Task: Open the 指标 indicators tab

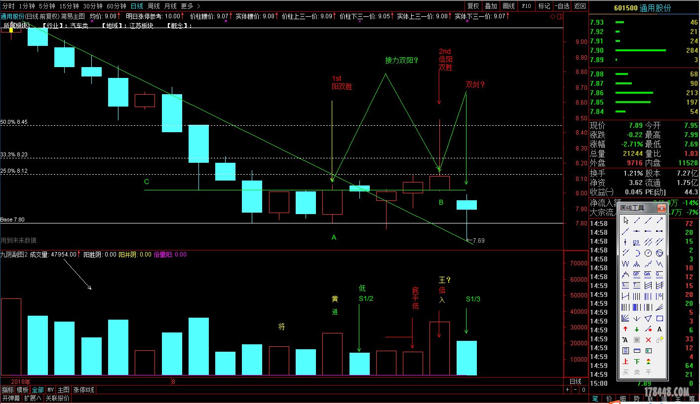Action: click(x=7, y=390)
